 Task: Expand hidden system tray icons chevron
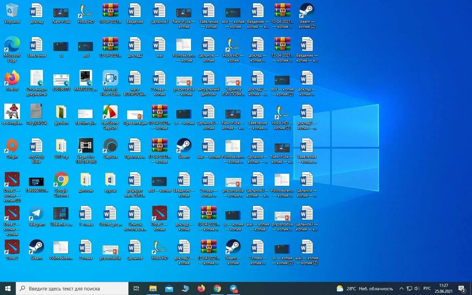(401, 288)
